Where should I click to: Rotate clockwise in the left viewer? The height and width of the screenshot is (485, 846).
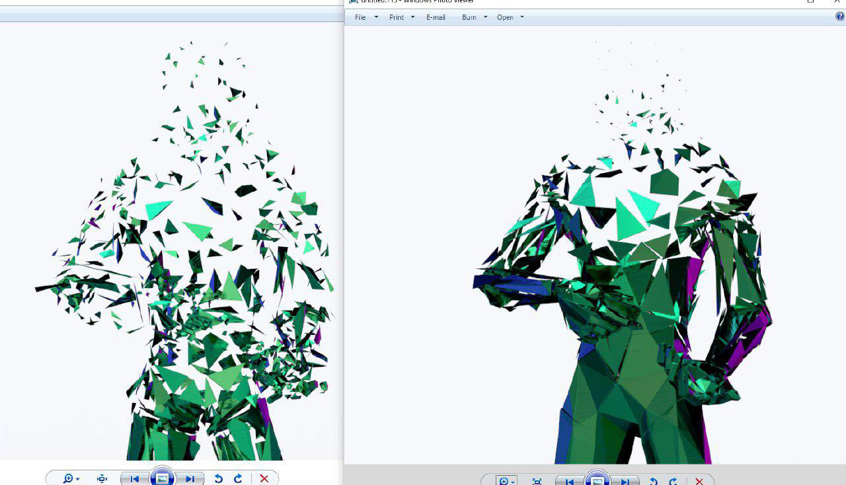(x=238, y=478)
